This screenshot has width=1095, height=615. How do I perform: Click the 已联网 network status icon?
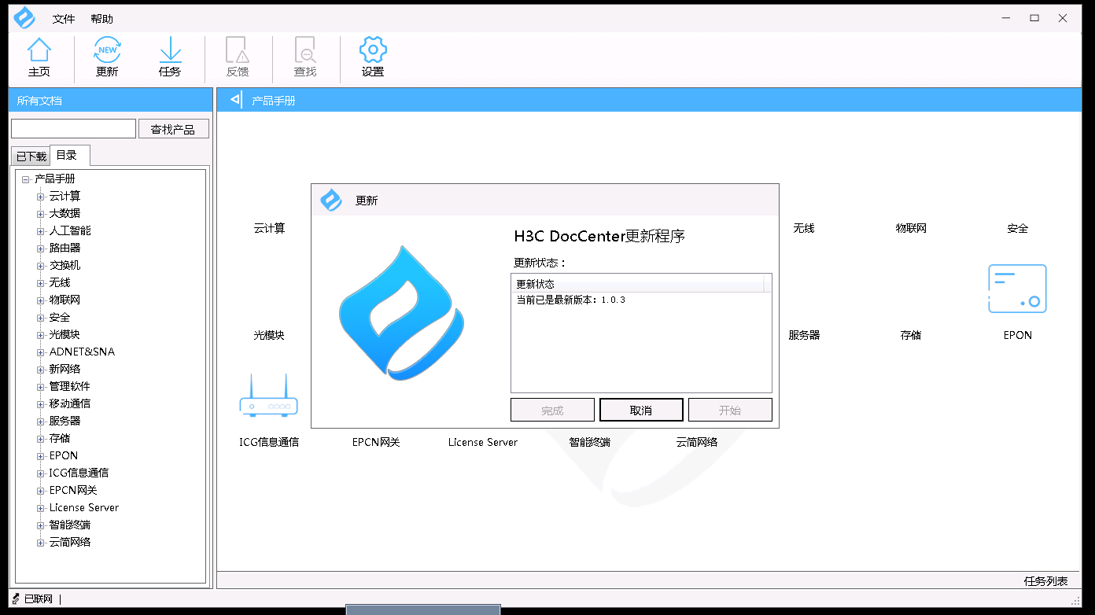pos(16,598)
